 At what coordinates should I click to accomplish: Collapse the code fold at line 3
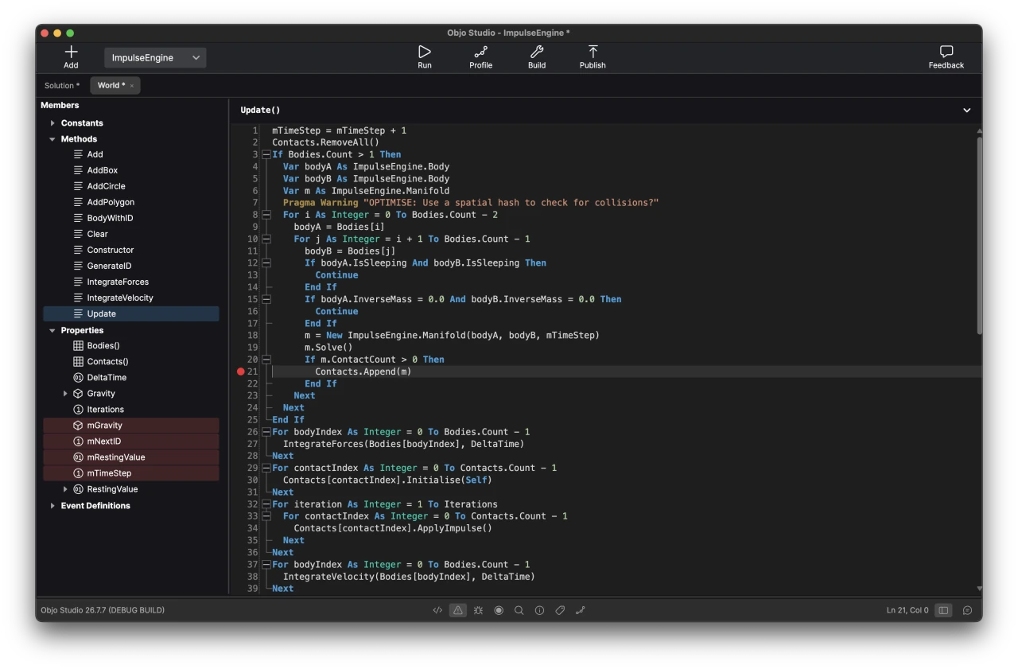[x=266, y=154]
